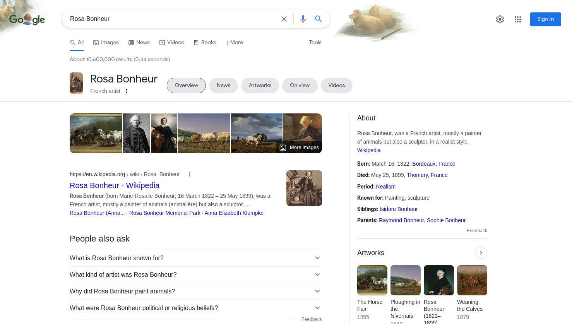The image size is (572, 324).
Task: Open Google settings gear icon
Action: [500, 19]
